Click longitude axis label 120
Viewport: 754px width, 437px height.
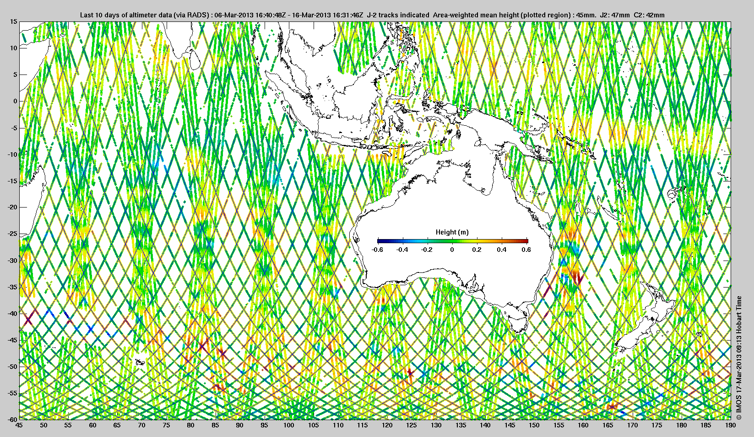click(387, 426)
